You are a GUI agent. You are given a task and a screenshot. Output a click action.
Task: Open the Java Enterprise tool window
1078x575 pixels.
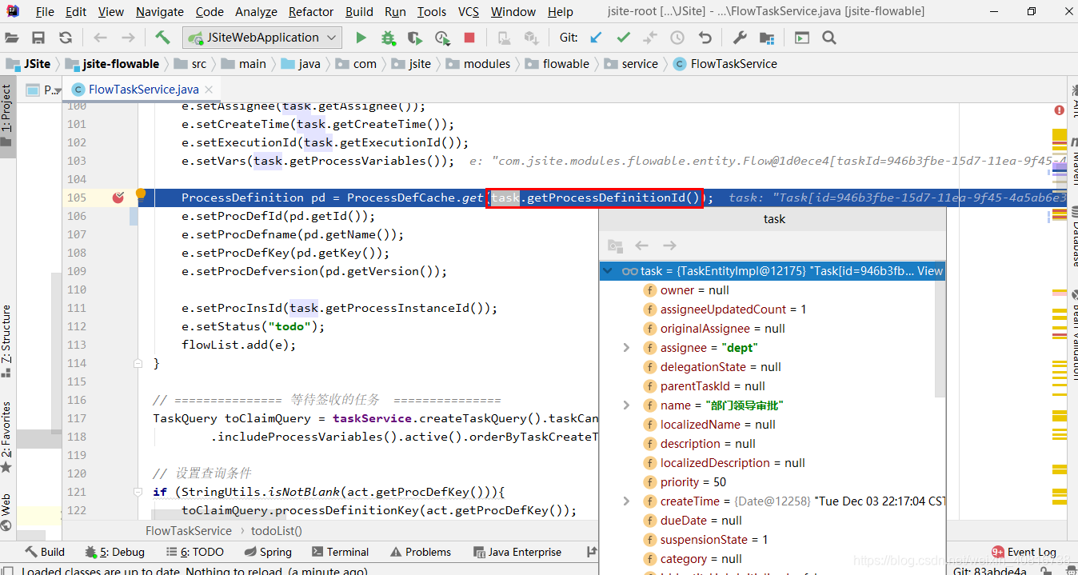(x=517, y=552)
